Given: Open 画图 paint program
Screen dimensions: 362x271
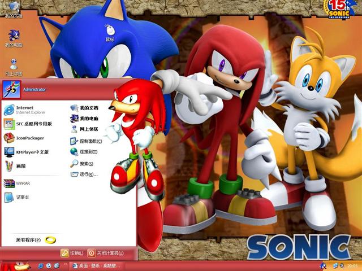Looking at the screenshot, I should click(15, 166).
